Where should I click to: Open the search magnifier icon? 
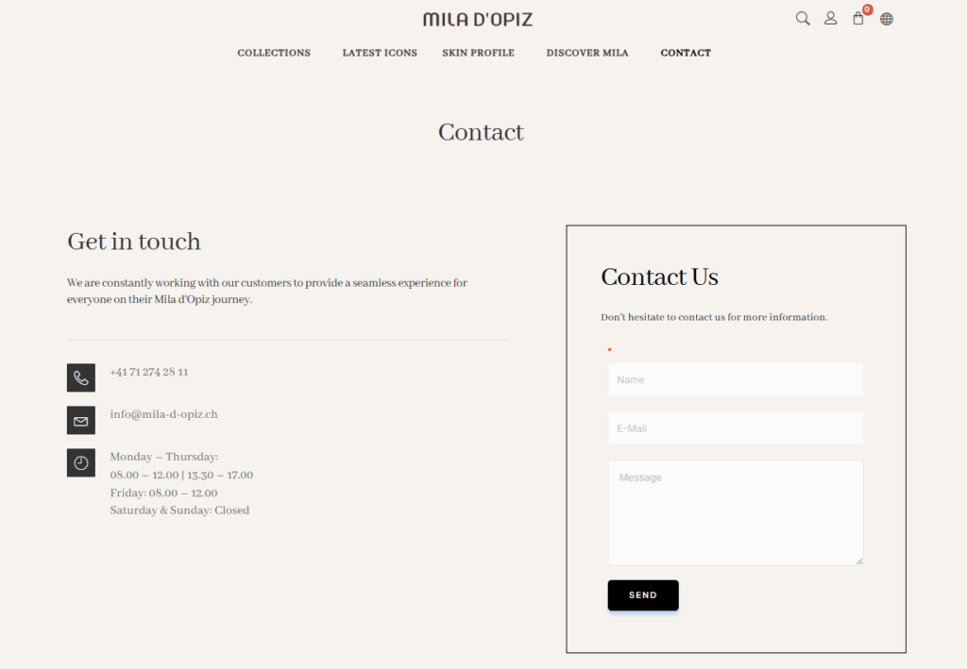pyautogui.click(x=803, y=18)
